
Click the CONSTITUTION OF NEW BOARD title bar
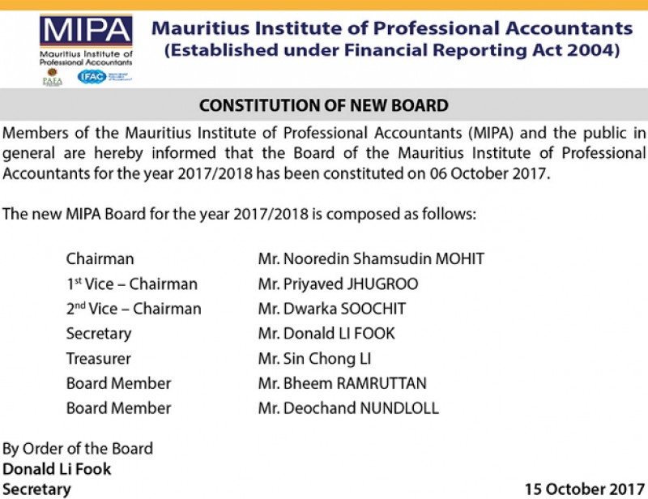coord(324,105)
